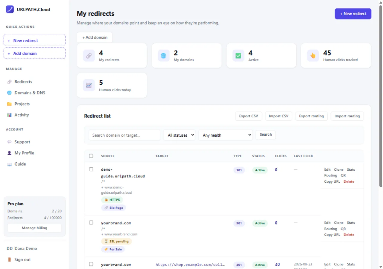Click the For Sale badge
Image resolution: width=383 pixels, height=269 pixels.
point(113,249)
